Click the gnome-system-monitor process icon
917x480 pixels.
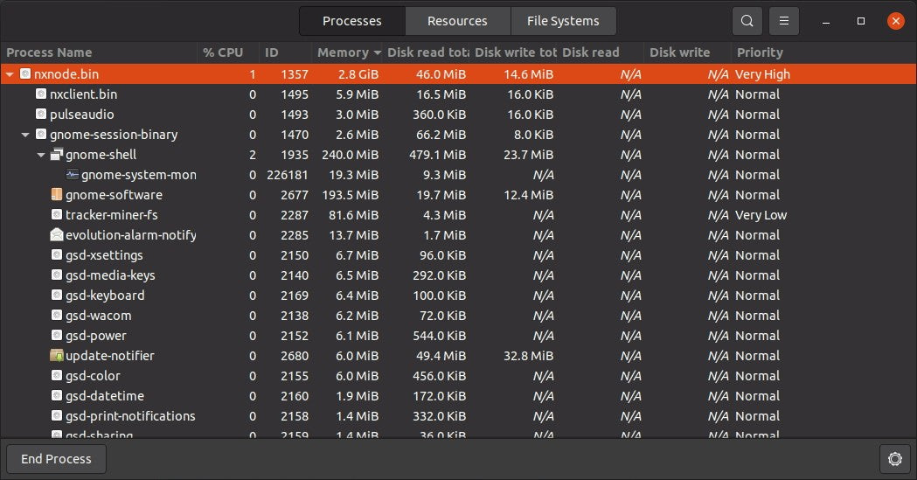(73, 175)
